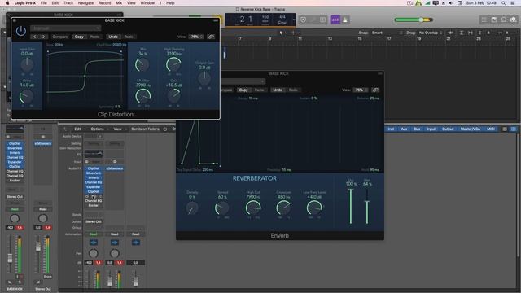The image size is (521, 293).
Task: Click the EnVerb Wet level slider
Action: point(367,206)
